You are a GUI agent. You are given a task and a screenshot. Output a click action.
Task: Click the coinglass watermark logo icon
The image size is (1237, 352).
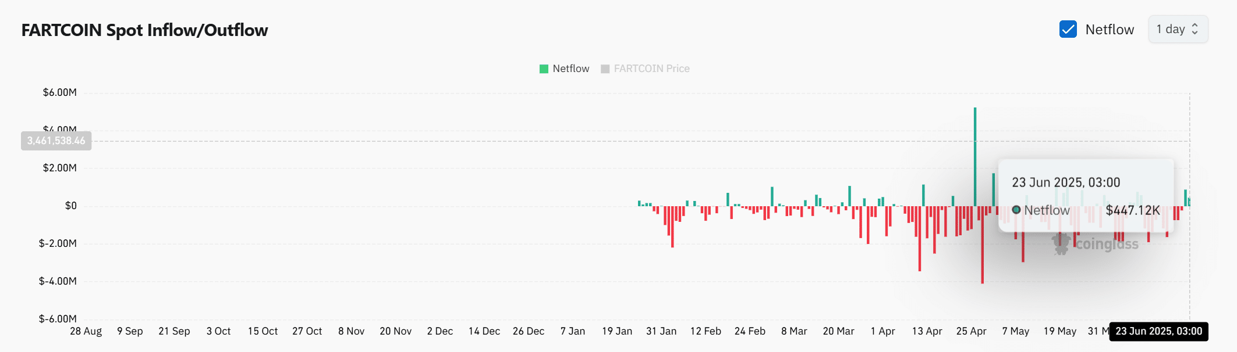pos(1061,244)
